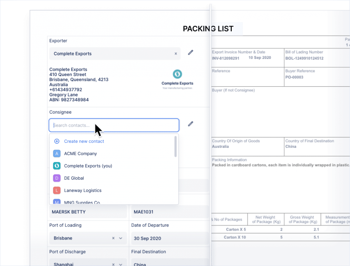Clear the Brisbane port of loading
Screen dimensions: 350x266
click(x=113, y=238)
